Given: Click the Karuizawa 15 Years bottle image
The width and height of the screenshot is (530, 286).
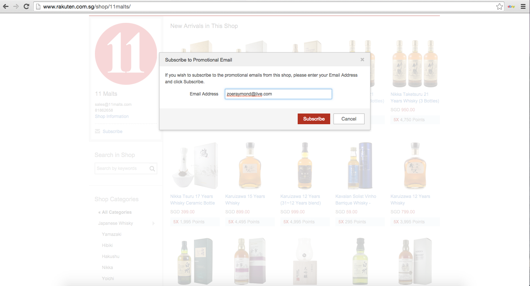Looking at the screenshot, I should tap(250, 166).
